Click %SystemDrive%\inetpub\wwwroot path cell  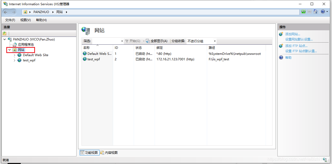(235, 54)
